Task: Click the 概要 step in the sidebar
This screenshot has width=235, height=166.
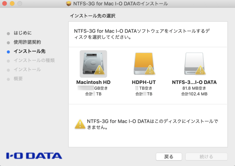Action: pyautogui.click(x=18, y=79)
